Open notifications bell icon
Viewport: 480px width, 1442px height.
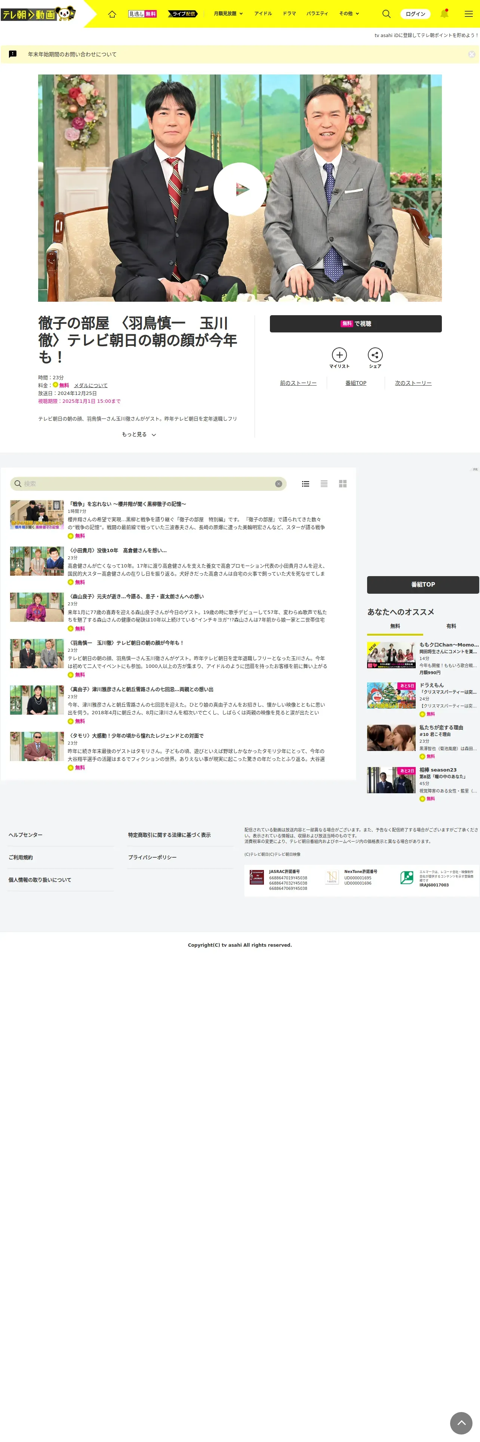tap(444, 13)
